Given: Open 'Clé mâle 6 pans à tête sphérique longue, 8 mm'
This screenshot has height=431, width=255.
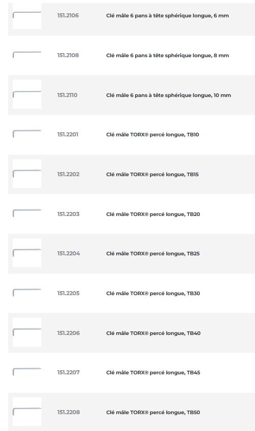Looking at the screenshot, I should 167,56.
